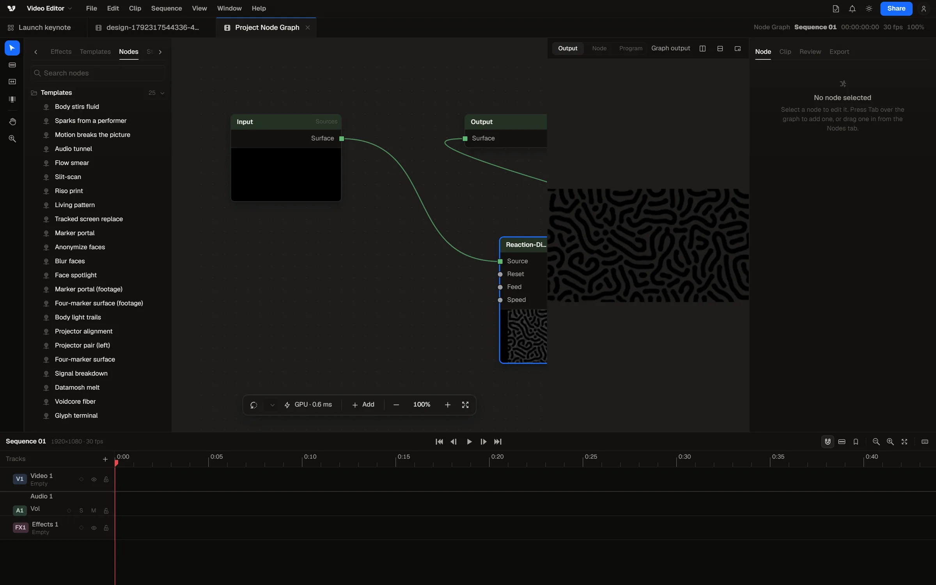The image size is (936, 585).
Task: Toggle timeline snapping magnet
Action: 828,441
